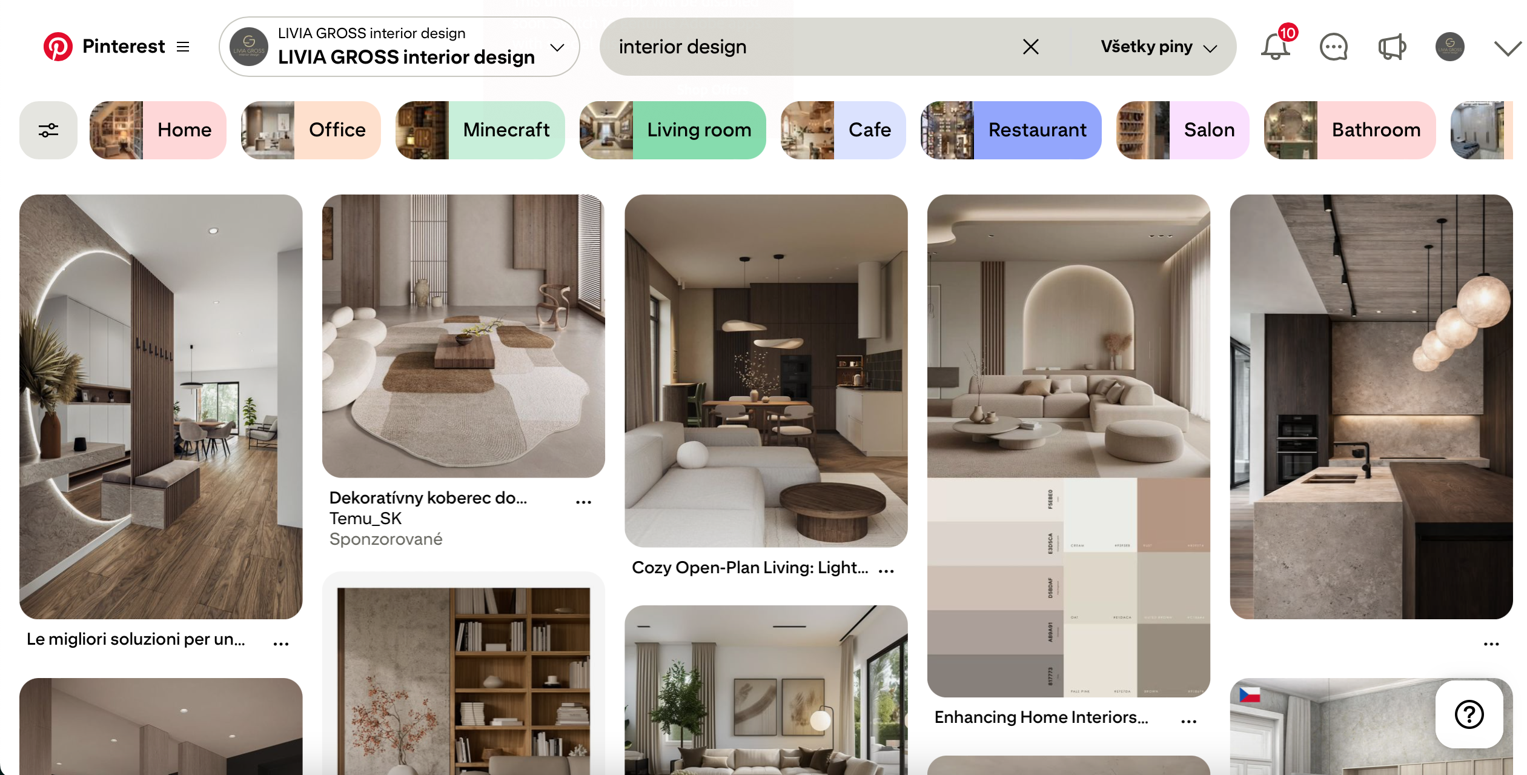Viewport: 1527px width, 775px height.
Task: Open the Pinterest home logo
Action: (x=59, y=46)
